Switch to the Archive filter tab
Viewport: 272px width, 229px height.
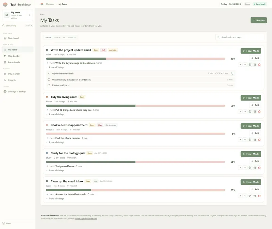click(x=72, y=37)
